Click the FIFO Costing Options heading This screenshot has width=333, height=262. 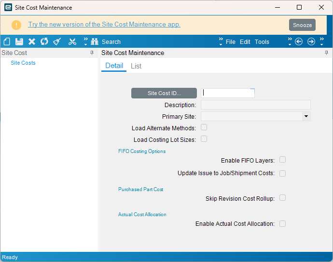(x=142, y=151)
